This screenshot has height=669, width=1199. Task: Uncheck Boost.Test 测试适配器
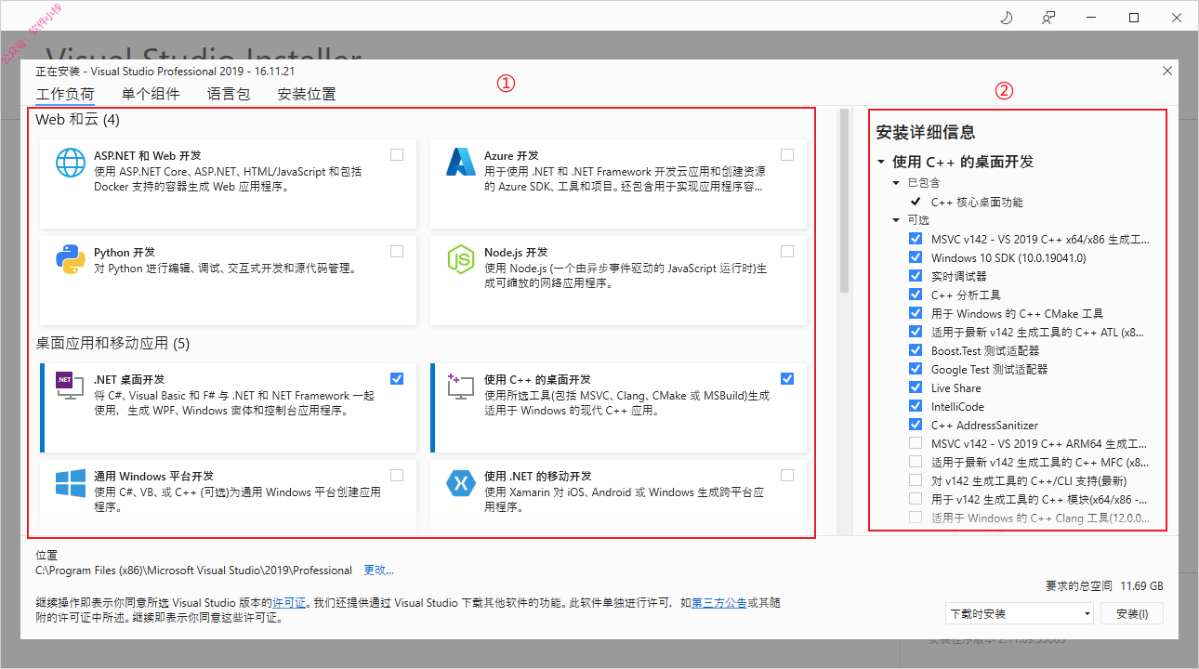click(x=916, y=350)
